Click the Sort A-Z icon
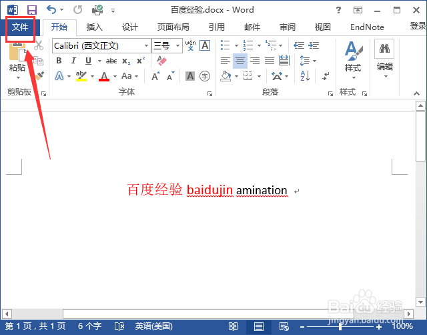This screenshot has width=427, height=335. coord(305,76)
